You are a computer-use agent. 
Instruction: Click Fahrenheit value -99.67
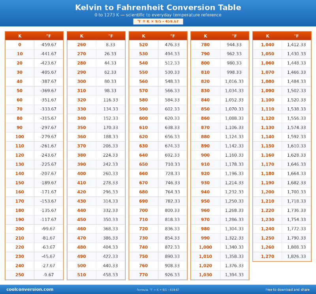point(49,229)
